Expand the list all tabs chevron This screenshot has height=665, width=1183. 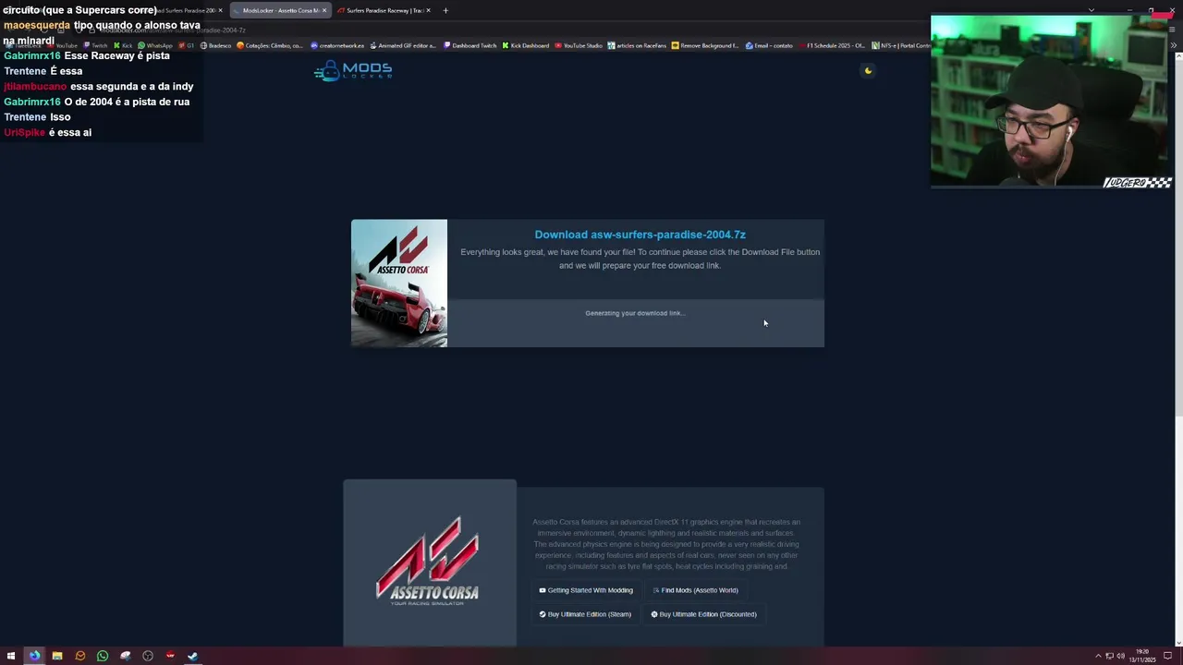[x=1092, y=10]
